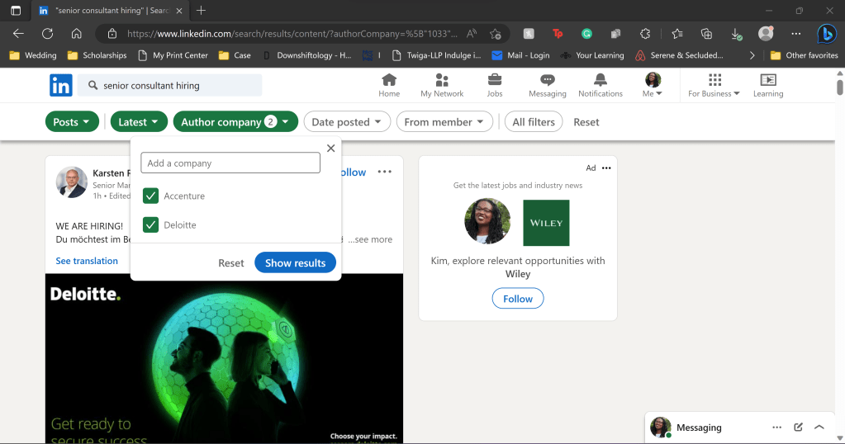Viewport: 845px width, 444px height.
Task: Close the company filter popup
Action: pyautogui.click(x=331, y=149)
